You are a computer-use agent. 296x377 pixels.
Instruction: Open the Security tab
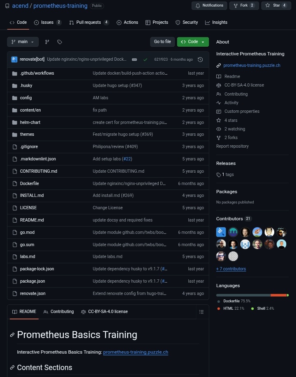click(x=187, y=23)
